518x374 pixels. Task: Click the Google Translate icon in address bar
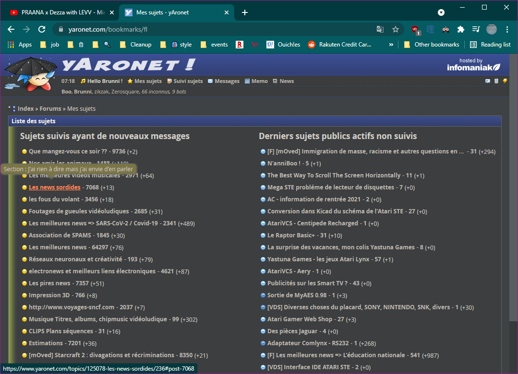pos(380,29)
